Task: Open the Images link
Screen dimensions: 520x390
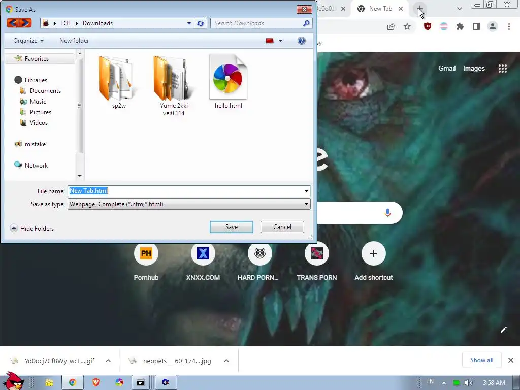Action: coord(474,69)
